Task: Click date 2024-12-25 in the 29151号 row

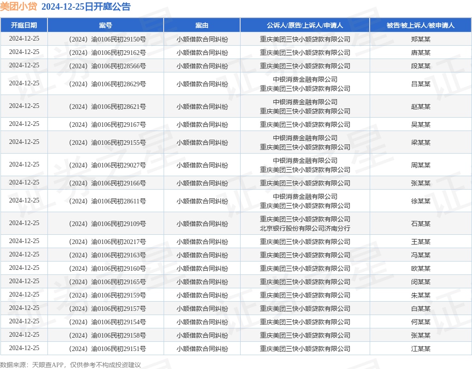Action: [x=24, y=348]
